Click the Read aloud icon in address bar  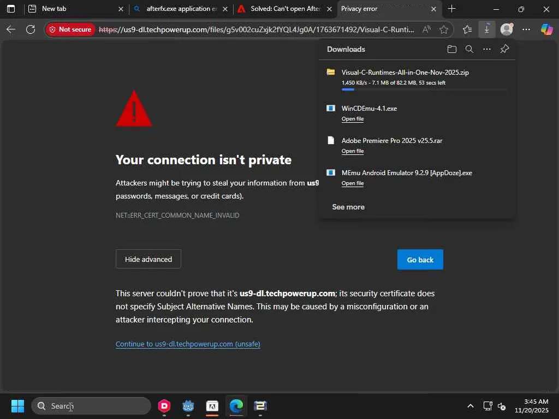coord(426,29)
